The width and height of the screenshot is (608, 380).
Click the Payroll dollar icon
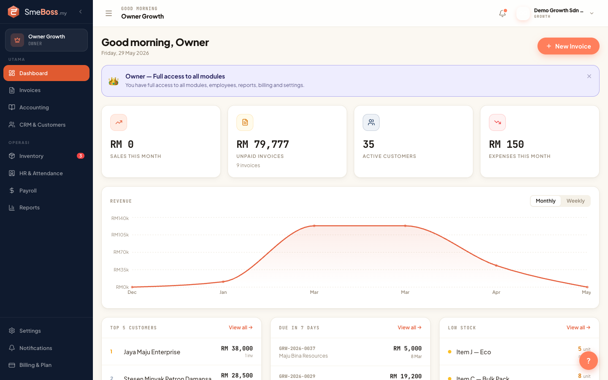click(x=12, y=190)
